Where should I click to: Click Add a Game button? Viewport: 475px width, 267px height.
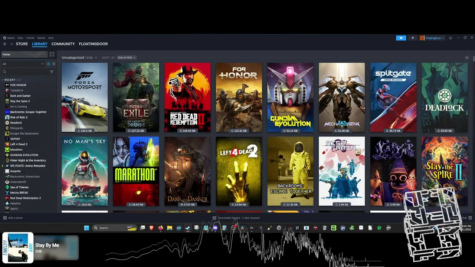point(13,218)
